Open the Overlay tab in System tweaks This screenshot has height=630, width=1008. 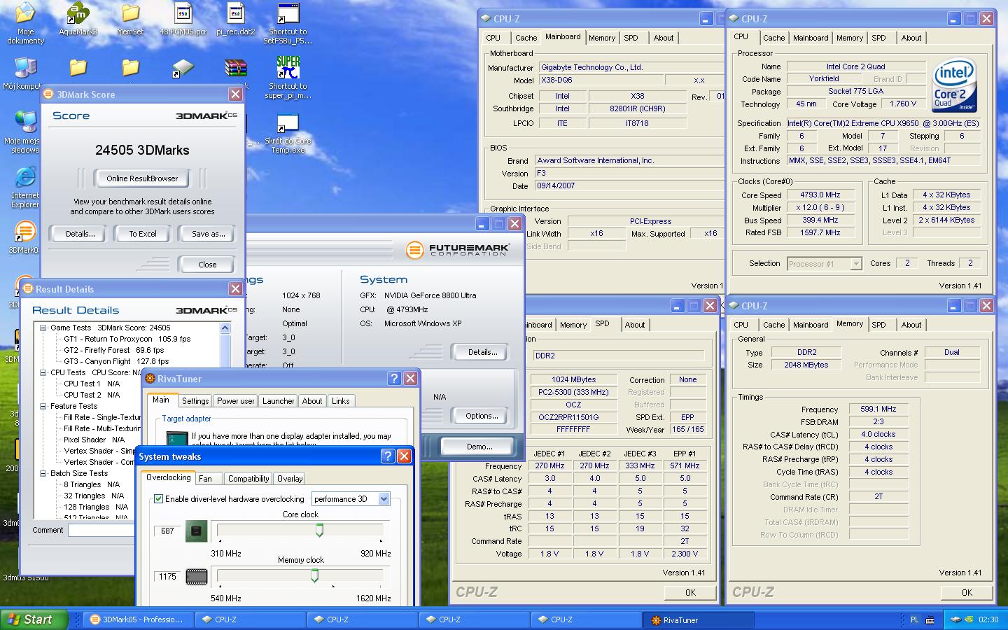pos(289,479)
